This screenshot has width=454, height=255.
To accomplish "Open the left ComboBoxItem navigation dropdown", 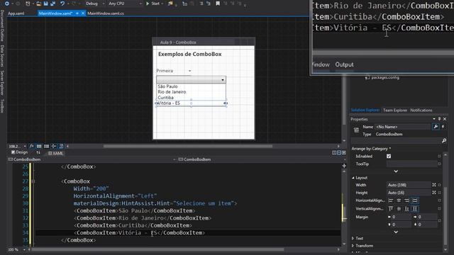I will pos(92,159).
